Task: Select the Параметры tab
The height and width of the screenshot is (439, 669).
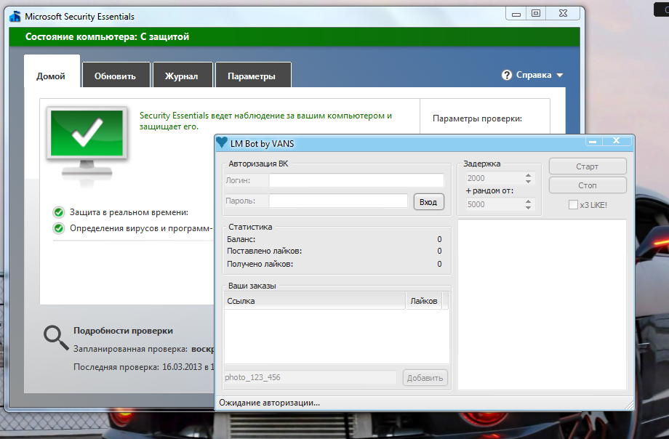Action: 251,76
